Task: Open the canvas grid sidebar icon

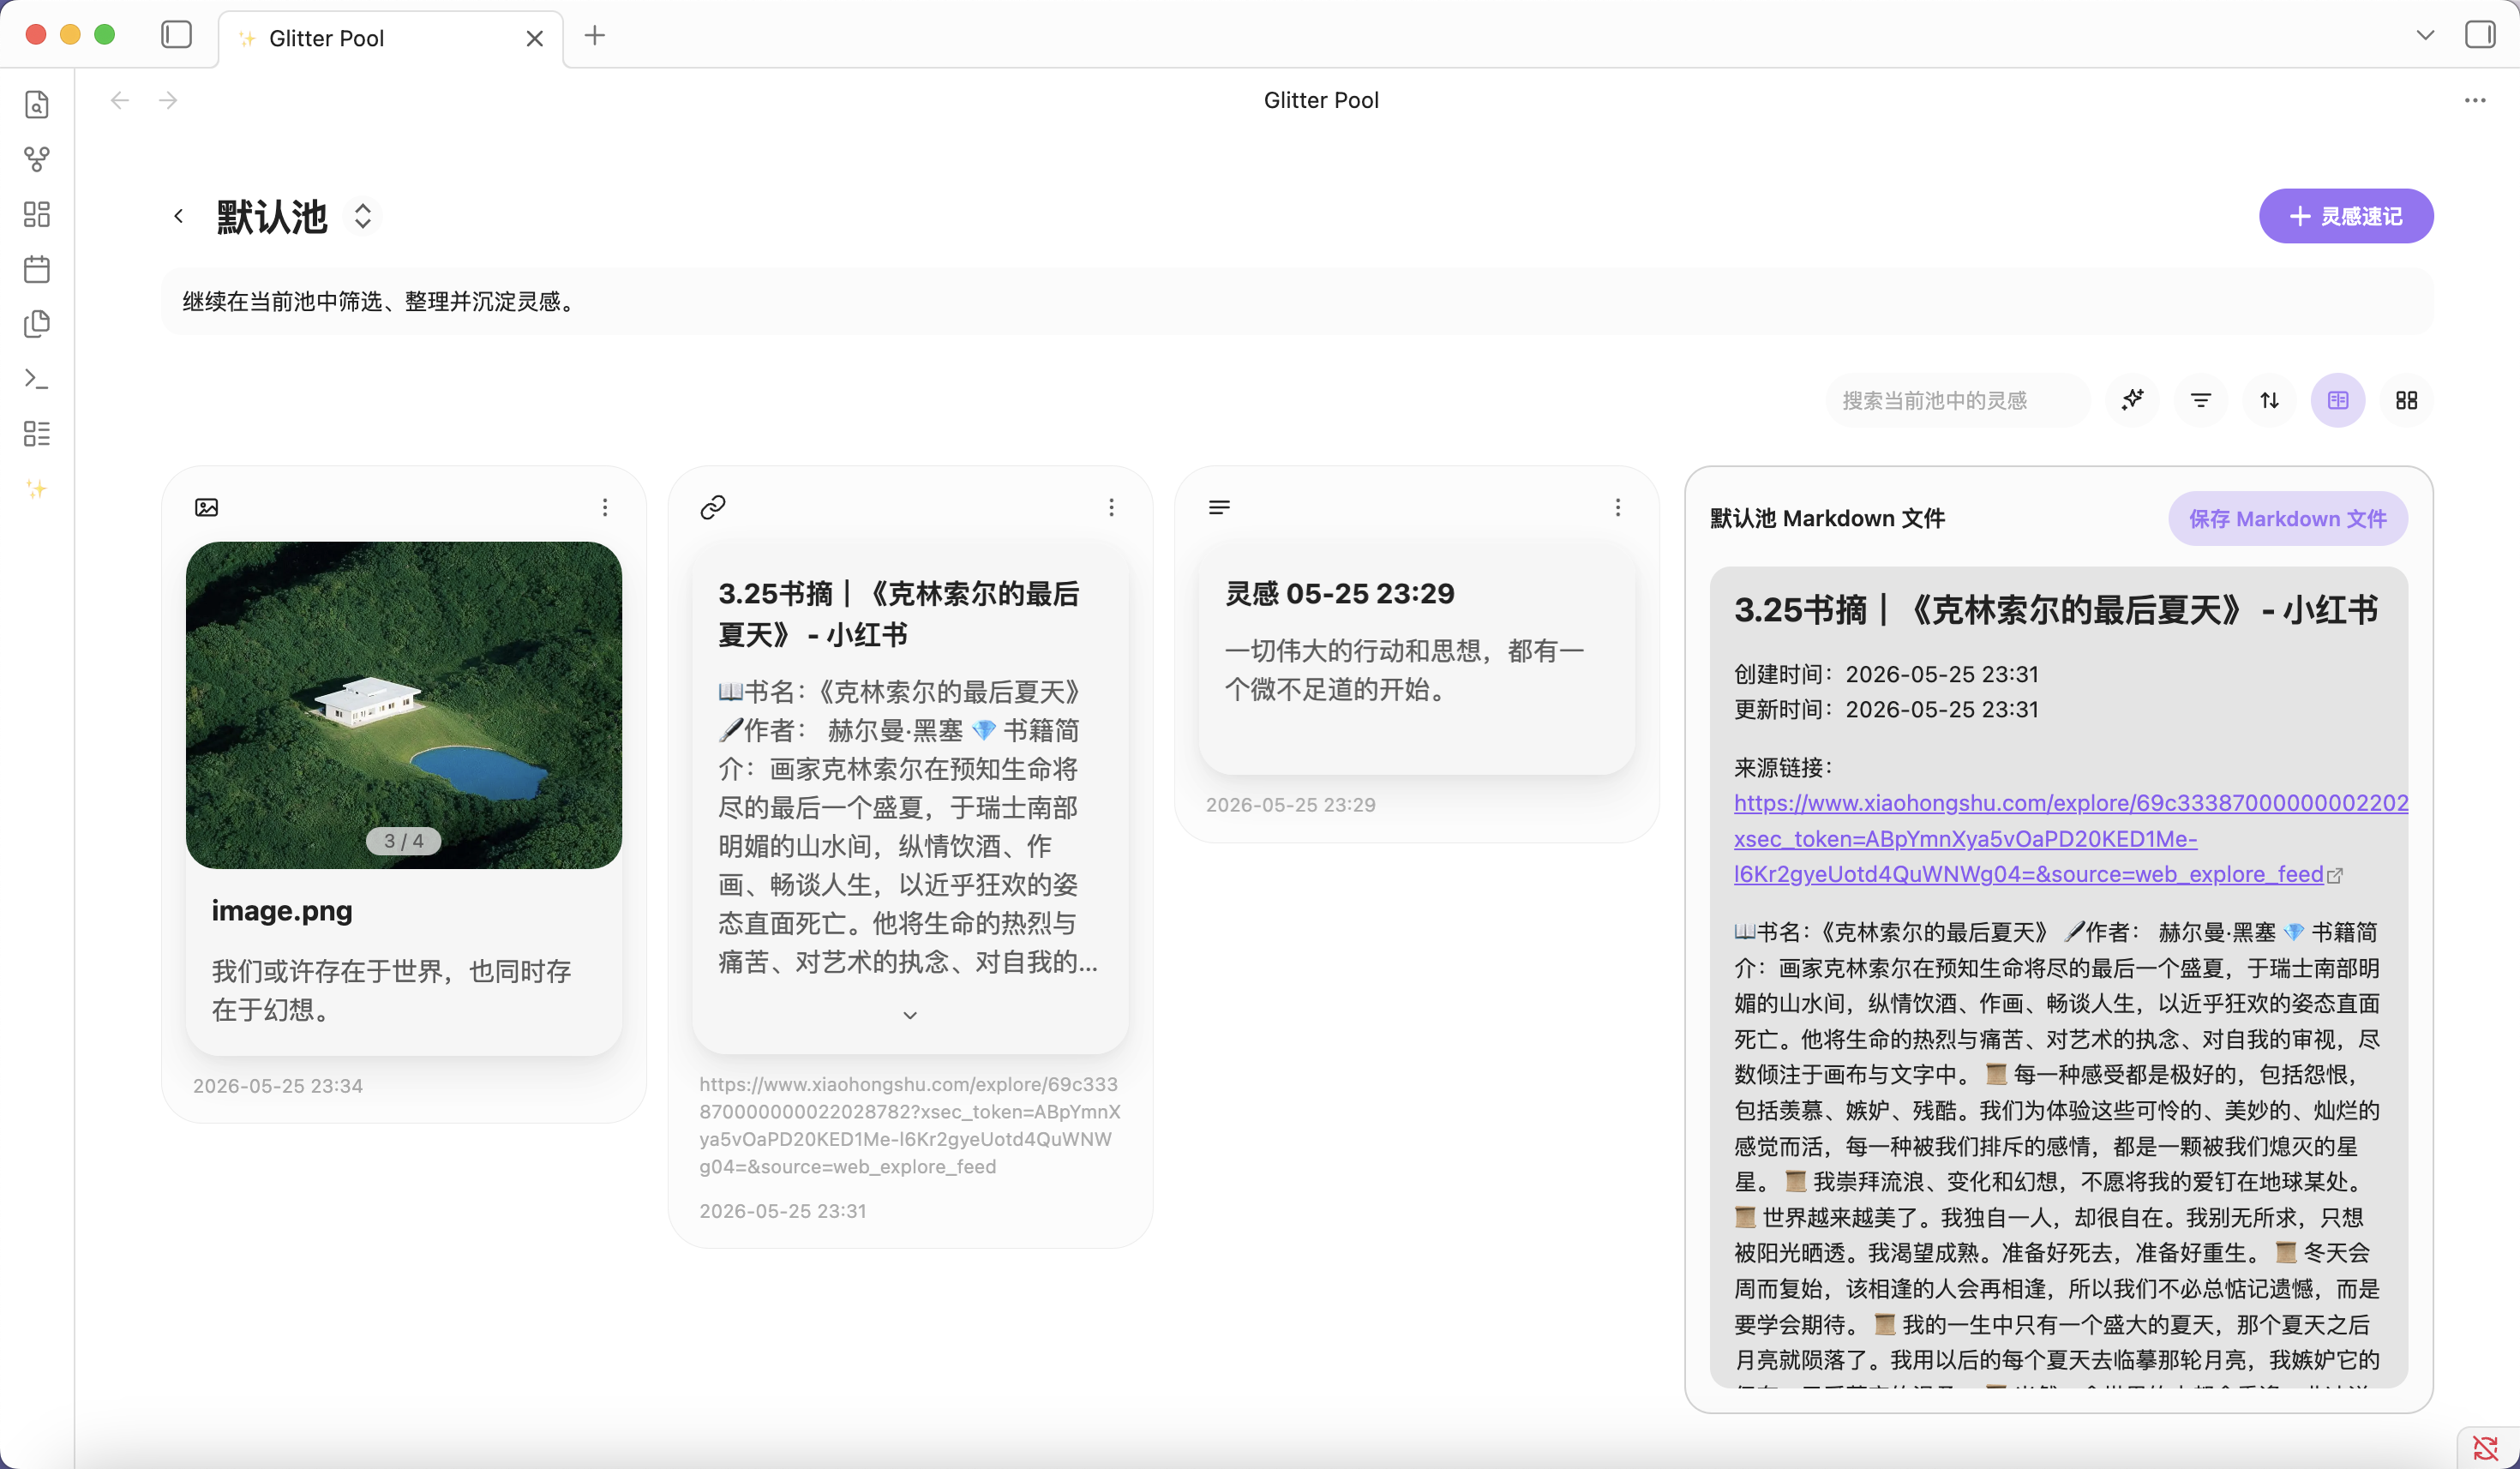Action: click(37, 214)
